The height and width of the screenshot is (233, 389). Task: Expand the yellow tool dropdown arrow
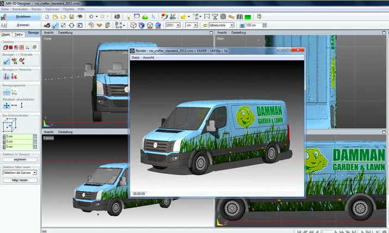coord(189,17)
